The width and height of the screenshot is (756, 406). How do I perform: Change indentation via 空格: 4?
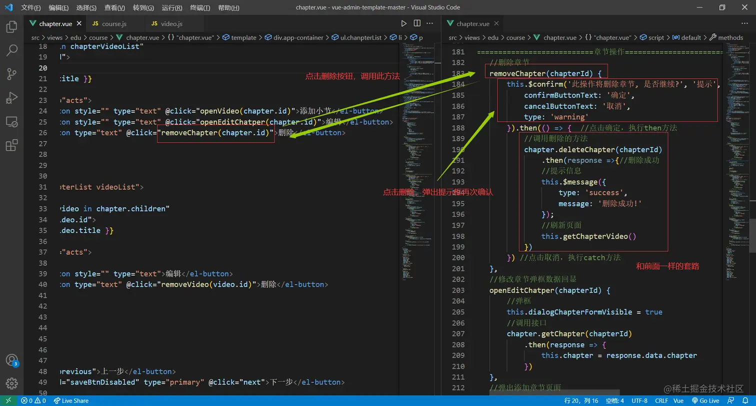coord(614,400)
